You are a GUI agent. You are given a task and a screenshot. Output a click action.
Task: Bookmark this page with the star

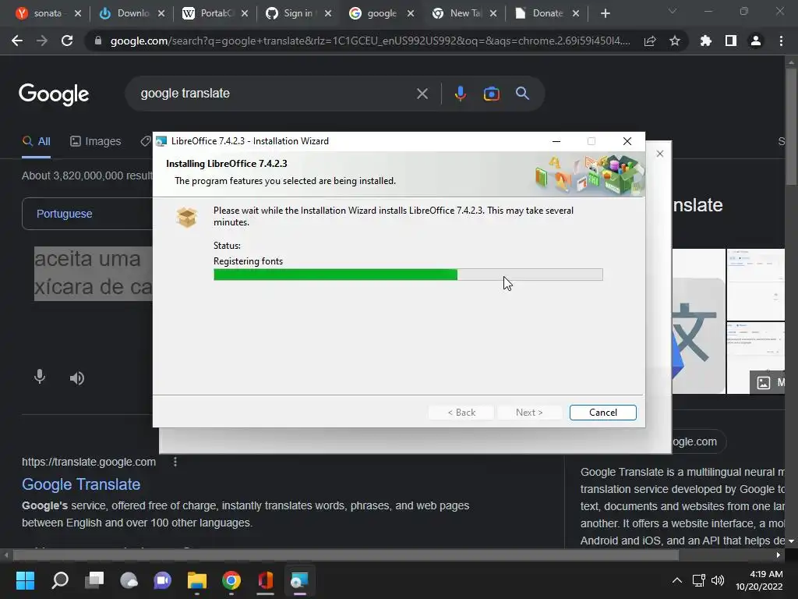675,41
